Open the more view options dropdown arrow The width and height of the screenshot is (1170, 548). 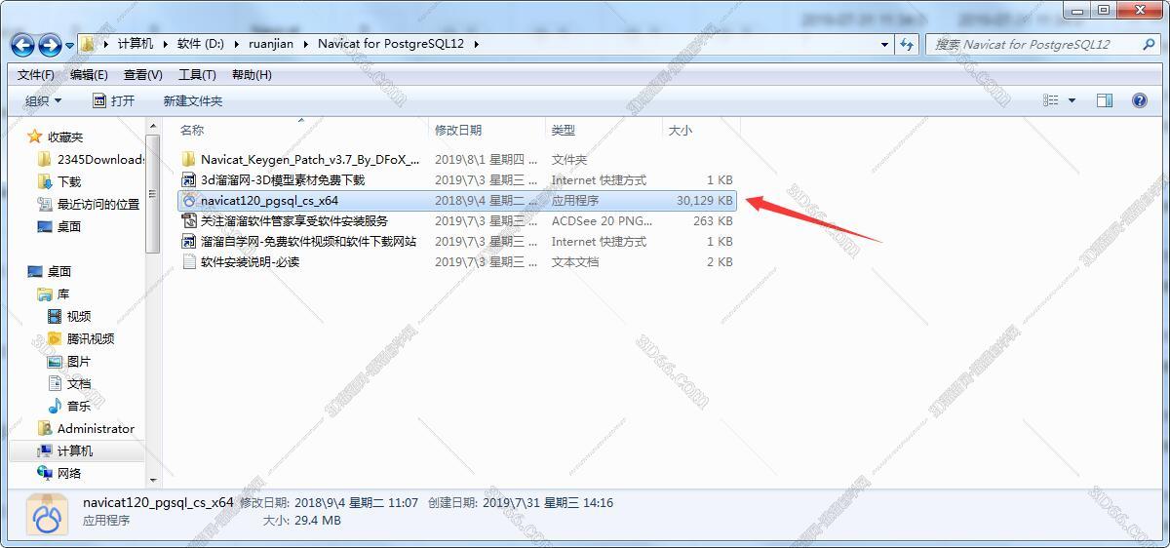[1072, 100]
